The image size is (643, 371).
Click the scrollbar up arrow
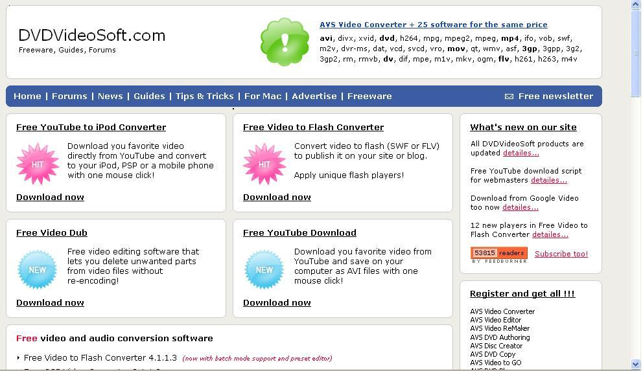tap(636, 5)
